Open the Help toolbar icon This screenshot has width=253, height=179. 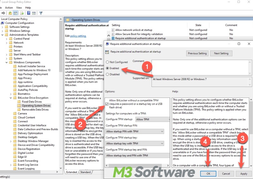pyautogui.click(x=29, y=13)
